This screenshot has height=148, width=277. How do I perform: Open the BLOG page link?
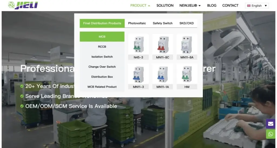212,5
